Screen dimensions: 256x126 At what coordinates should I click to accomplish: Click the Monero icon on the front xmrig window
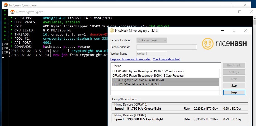pyautogui.click(x=12, y=12)
